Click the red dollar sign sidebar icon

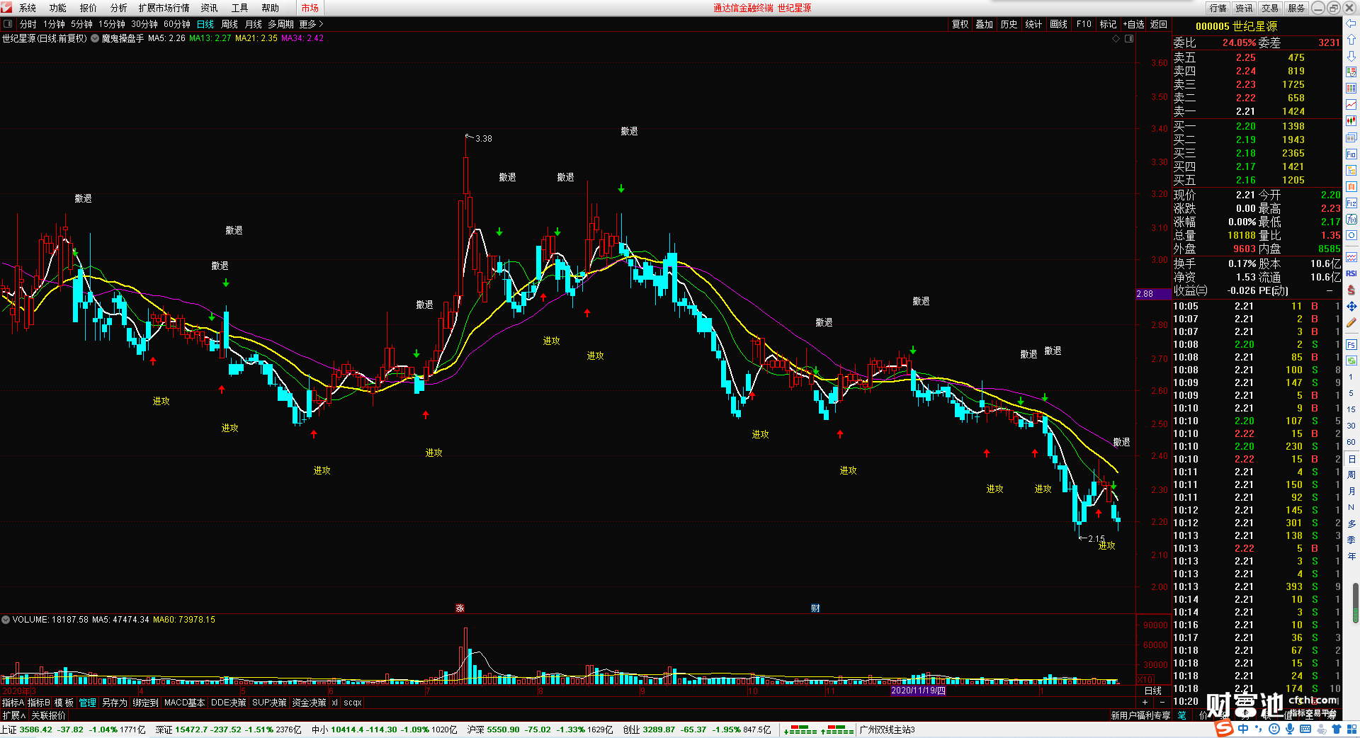[1351, 290]
